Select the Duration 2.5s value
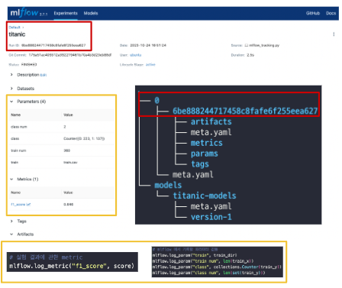This screenshot has width=342, height=288. 250,55
